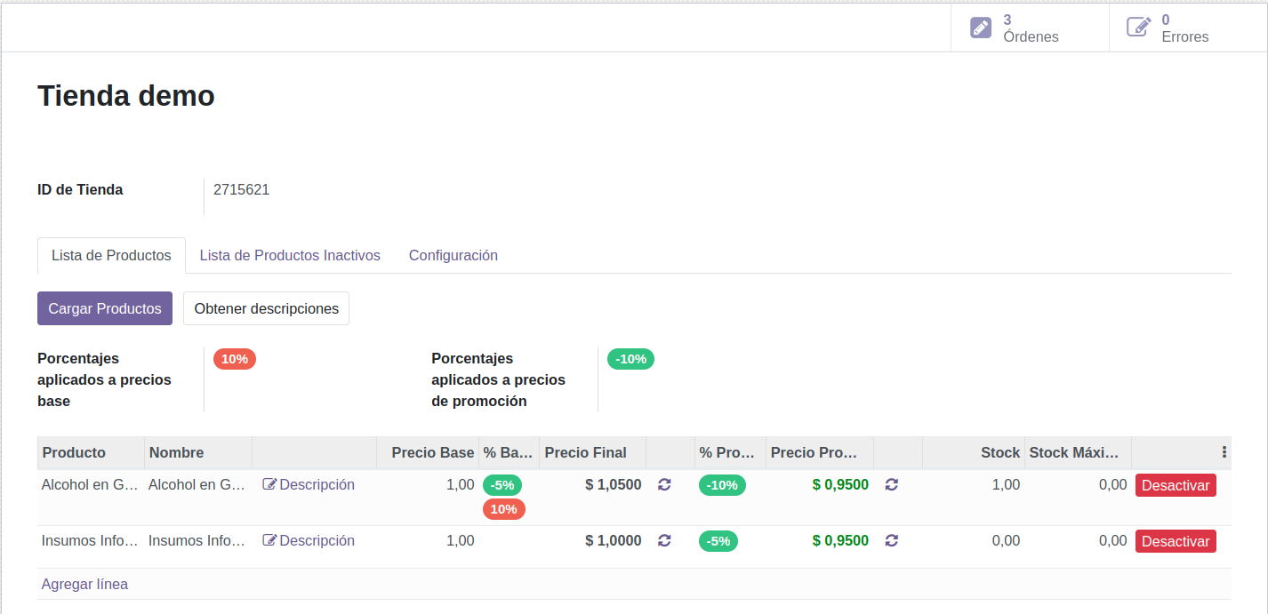
Task: Deactivate the Insumos Informáticos product
Action: point(1175,541)
